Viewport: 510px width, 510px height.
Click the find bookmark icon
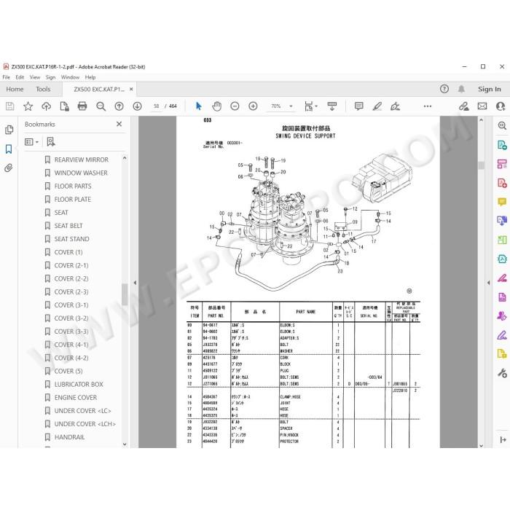coord(51,141)
